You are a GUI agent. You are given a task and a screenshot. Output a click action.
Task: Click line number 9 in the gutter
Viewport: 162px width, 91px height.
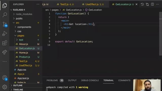(x=49, y=41)
